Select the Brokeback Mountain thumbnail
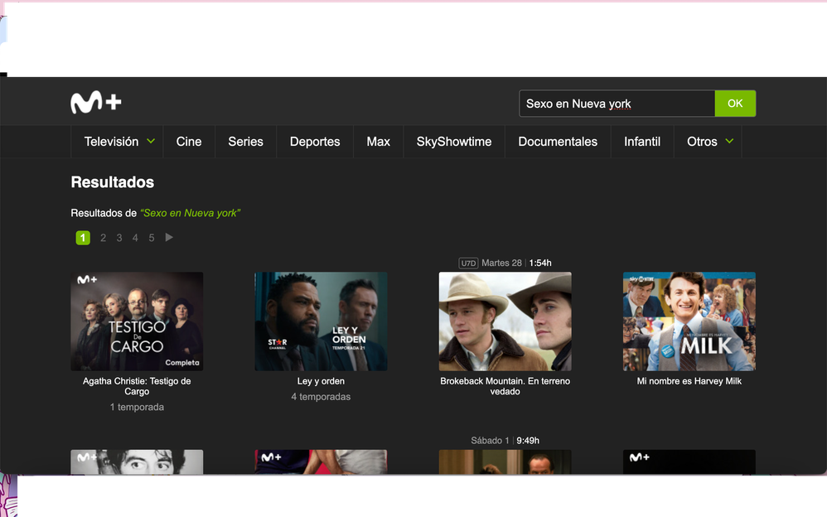This screenshot has width=827, height=517. pyautogui.click(x=505, y=321)
